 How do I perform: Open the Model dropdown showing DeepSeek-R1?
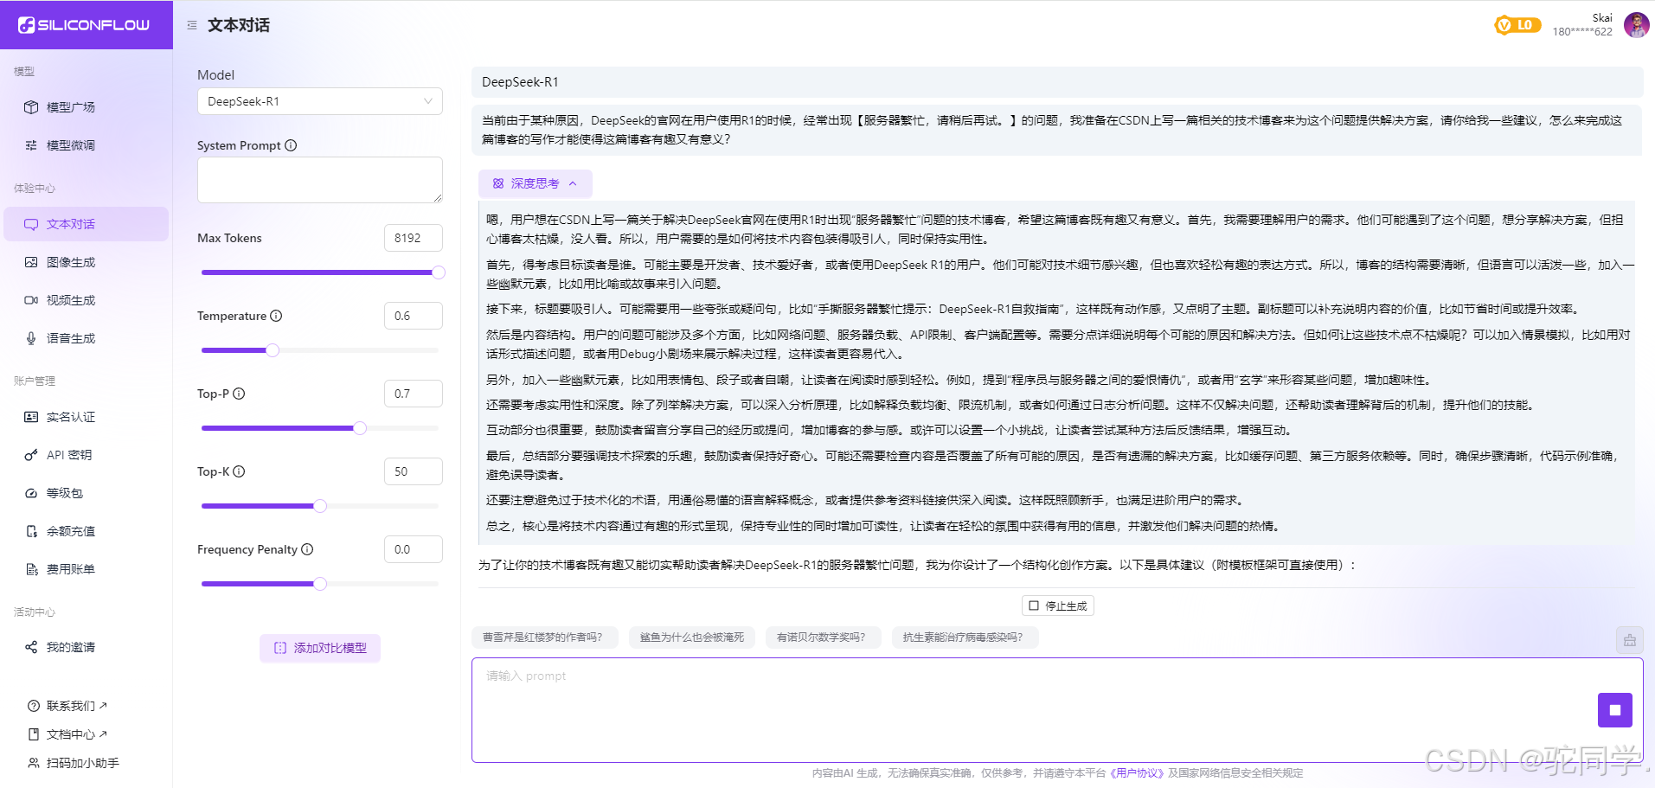coord(319,101)
